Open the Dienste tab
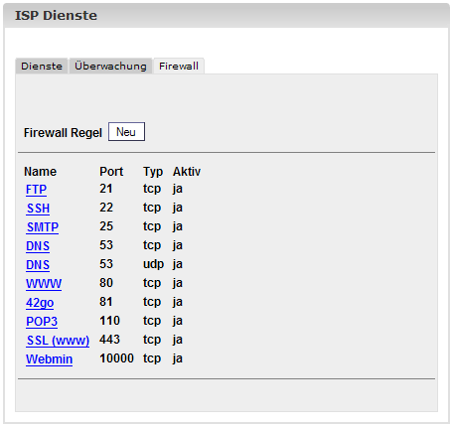 pyautogui.click(x=42, y=66)
